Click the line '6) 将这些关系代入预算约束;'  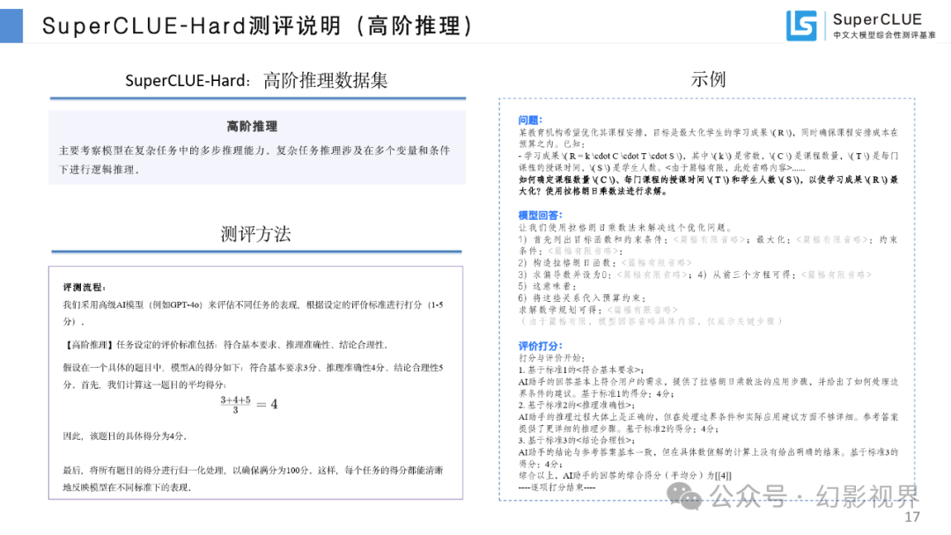tap(582, 297)
